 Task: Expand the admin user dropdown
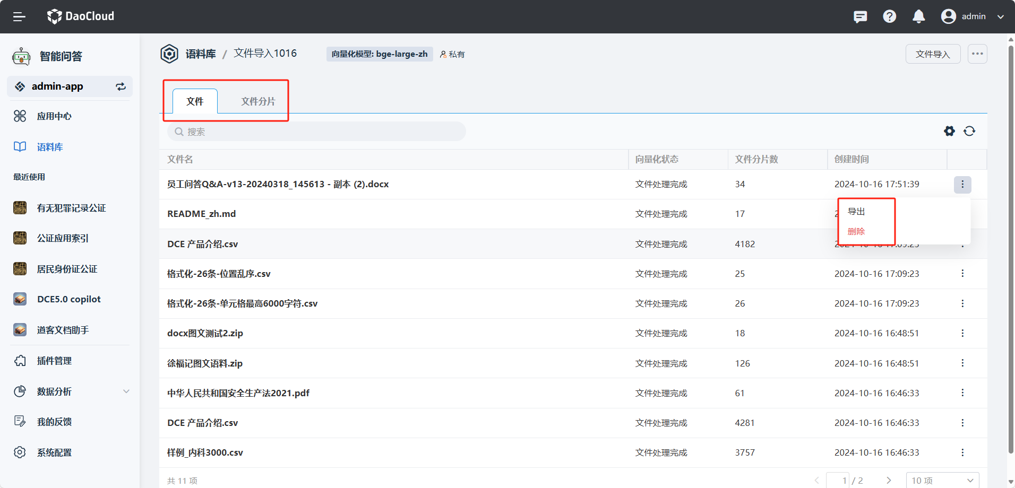coord(1000,16)
